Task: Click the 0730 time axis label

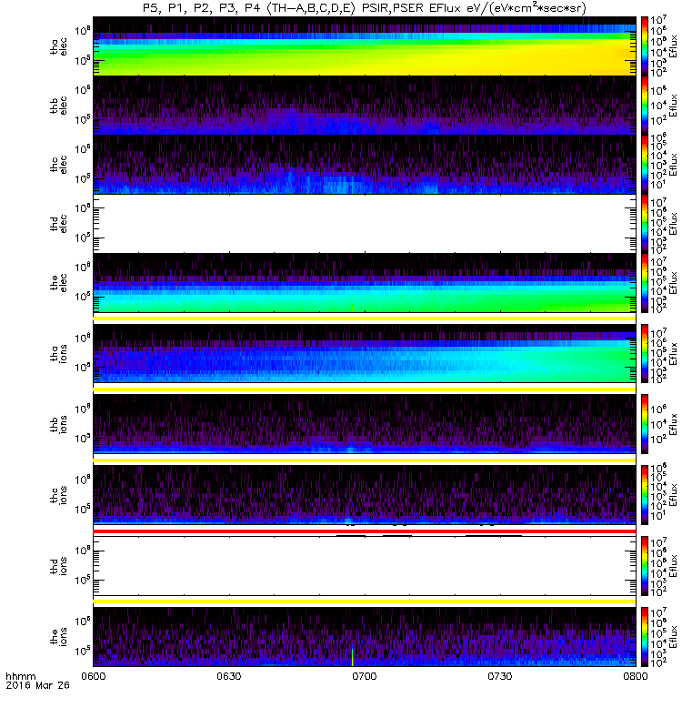Action: tap(499, 676)
